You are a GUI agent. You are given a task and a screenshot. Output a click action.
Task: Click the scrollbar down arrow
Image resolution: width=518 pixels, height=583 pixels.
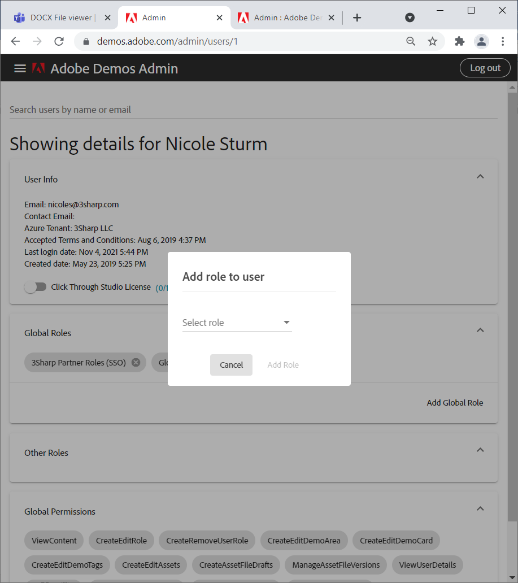512,578
